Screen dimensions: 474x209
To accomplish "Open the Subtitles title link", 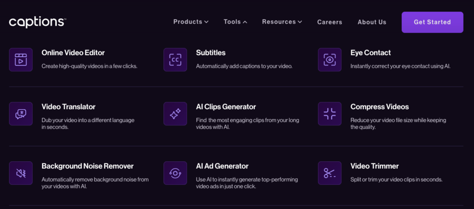I will click(211, 53).
